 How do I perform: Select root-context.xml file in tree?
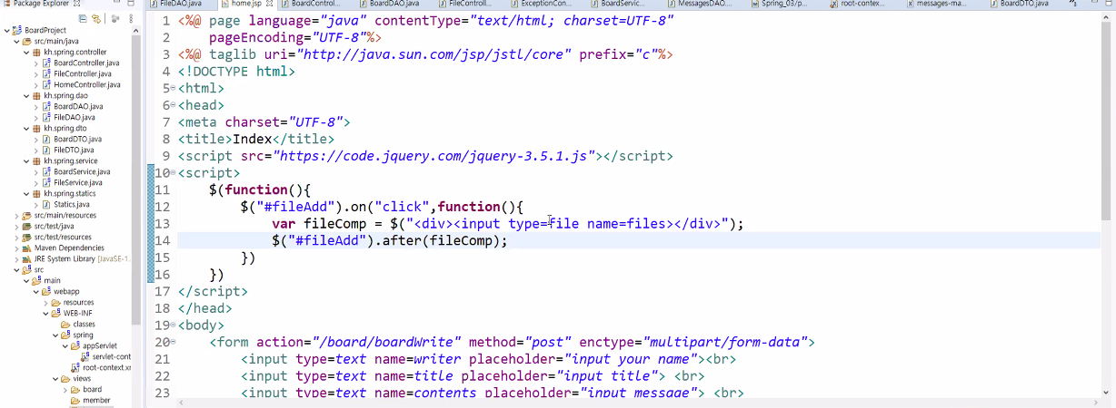click(x=106, y=368)
